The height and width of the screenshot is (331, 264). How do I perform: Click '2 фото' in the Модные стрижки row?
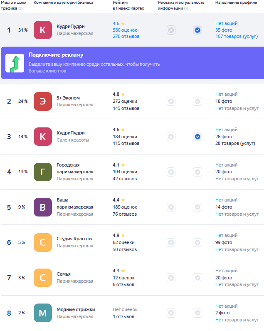coord(222,313)
